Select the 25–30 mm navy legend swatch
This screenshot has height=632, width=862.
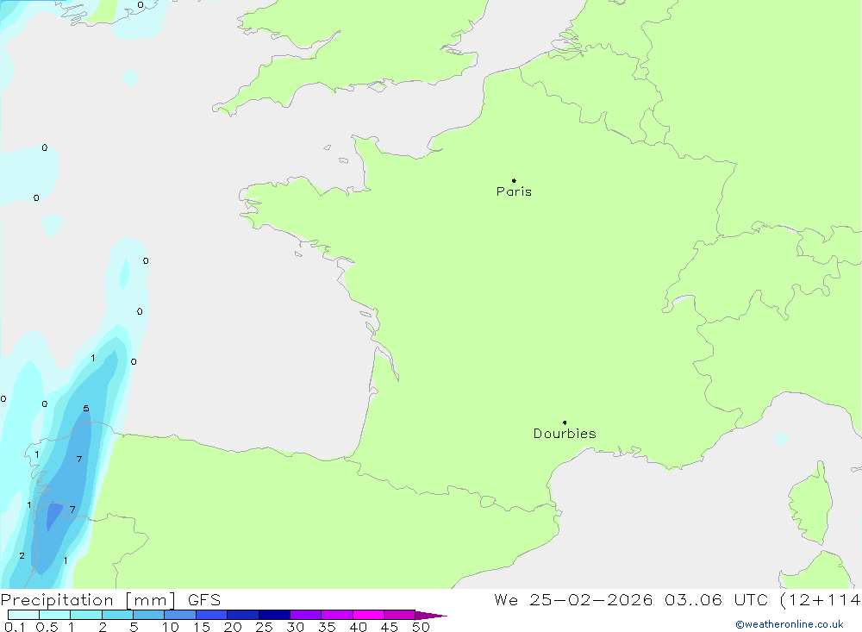point(274,615)
